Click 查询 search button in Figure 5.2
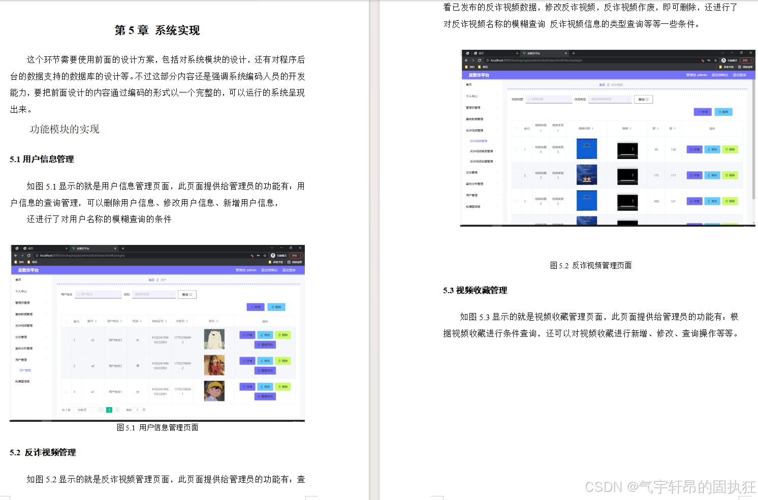Screen dimensions: 758x500 643,99
